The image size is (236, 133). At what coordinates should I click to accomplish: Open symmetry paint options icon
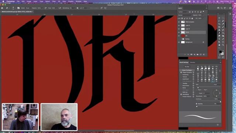tap(105, 8)
